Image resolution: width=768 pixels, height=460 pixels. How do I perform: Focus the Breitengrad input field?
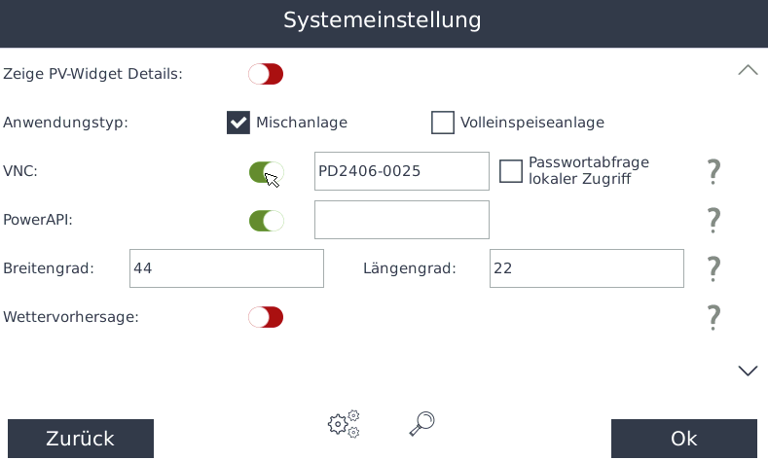pos(226,268)
